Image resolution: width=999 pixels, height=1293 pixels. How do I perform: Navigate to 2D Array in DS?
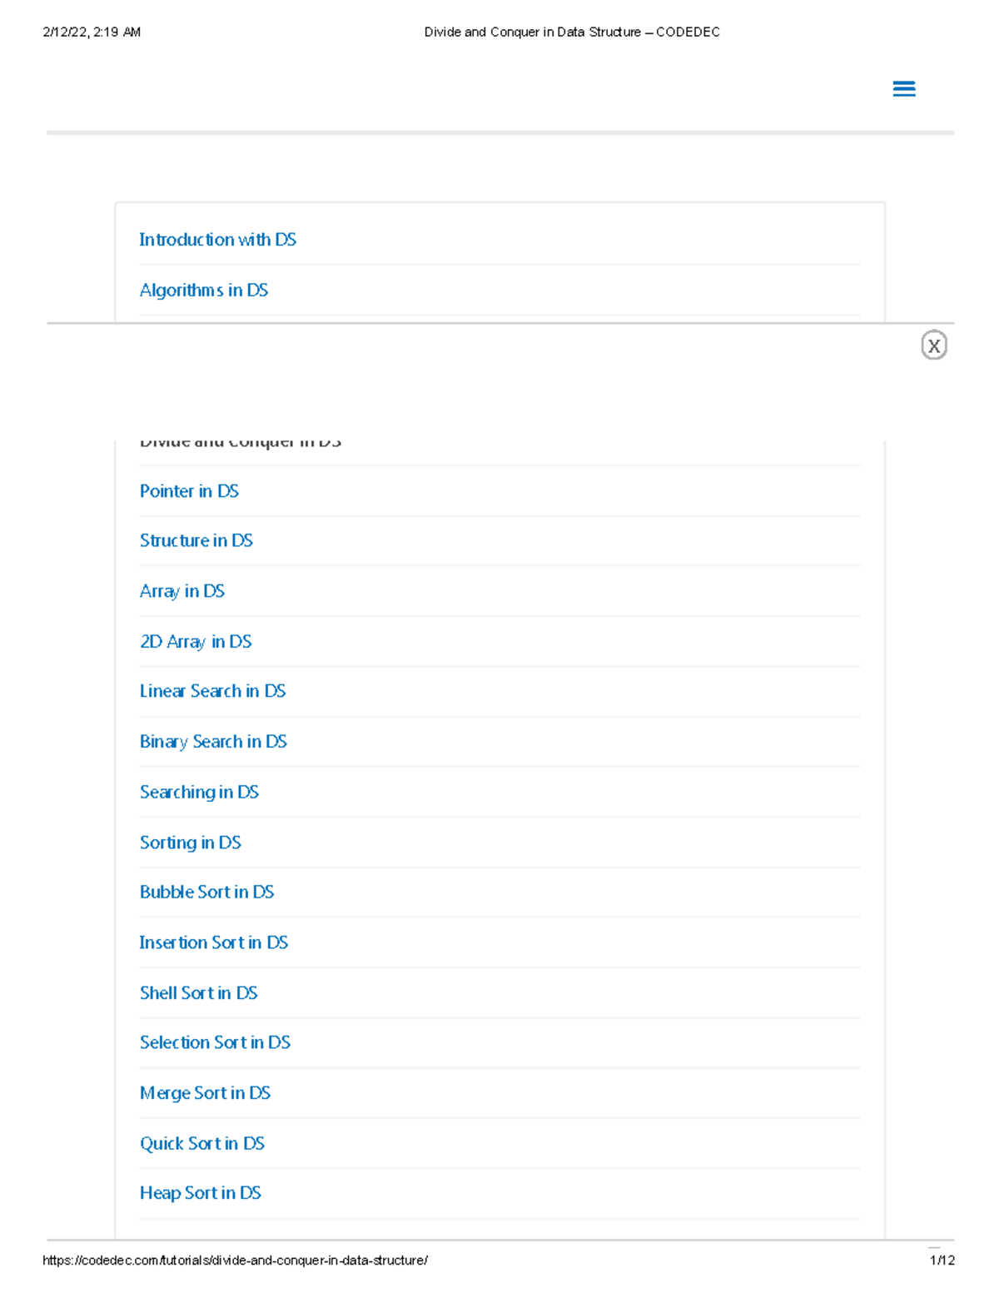(x=196, y=642)
